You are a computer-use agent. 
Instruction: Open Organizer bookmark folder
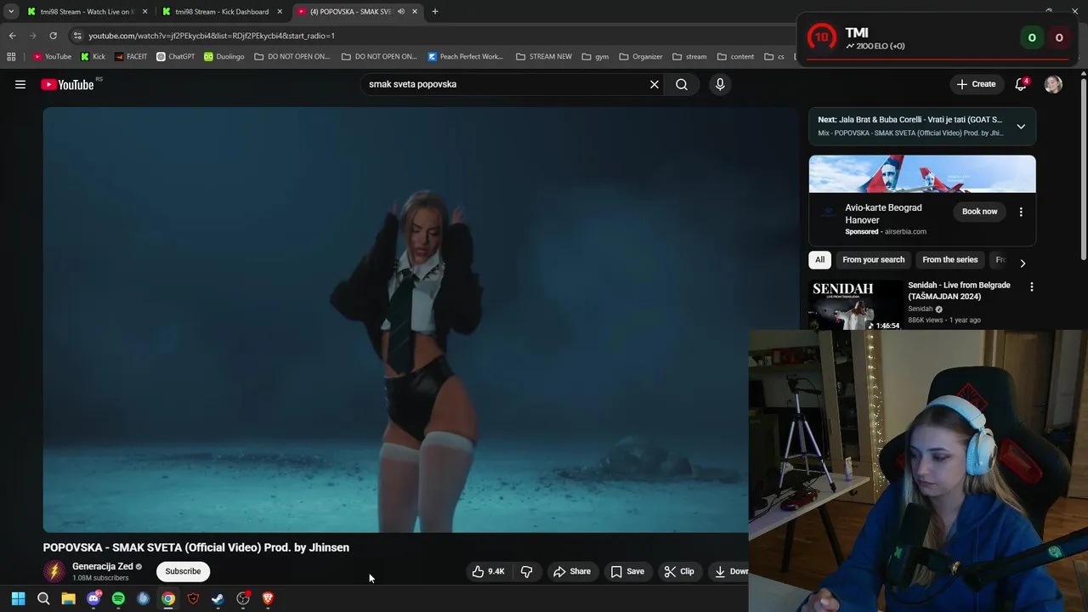(641, 57)
